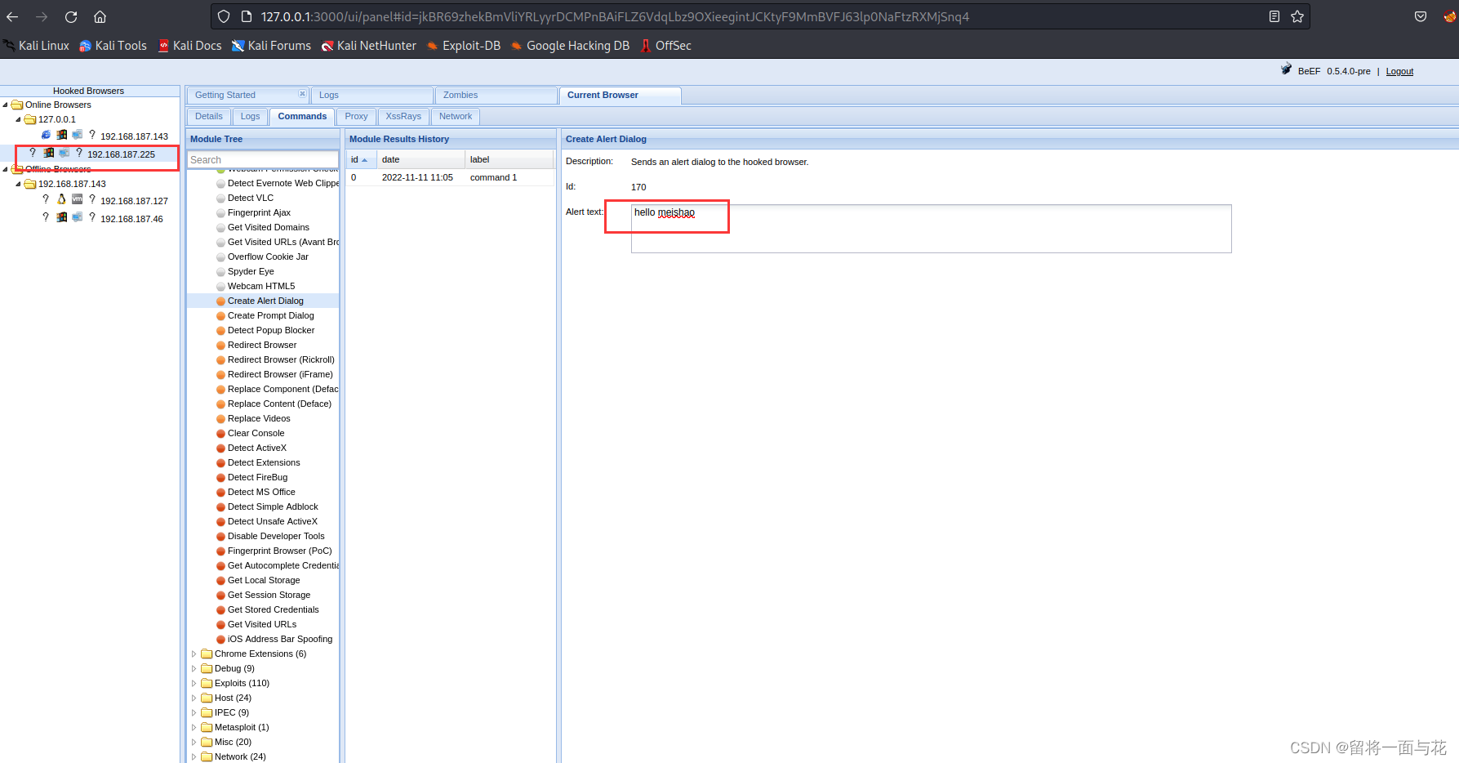Click the reload page icon in browser toolbar

(70, 16)
